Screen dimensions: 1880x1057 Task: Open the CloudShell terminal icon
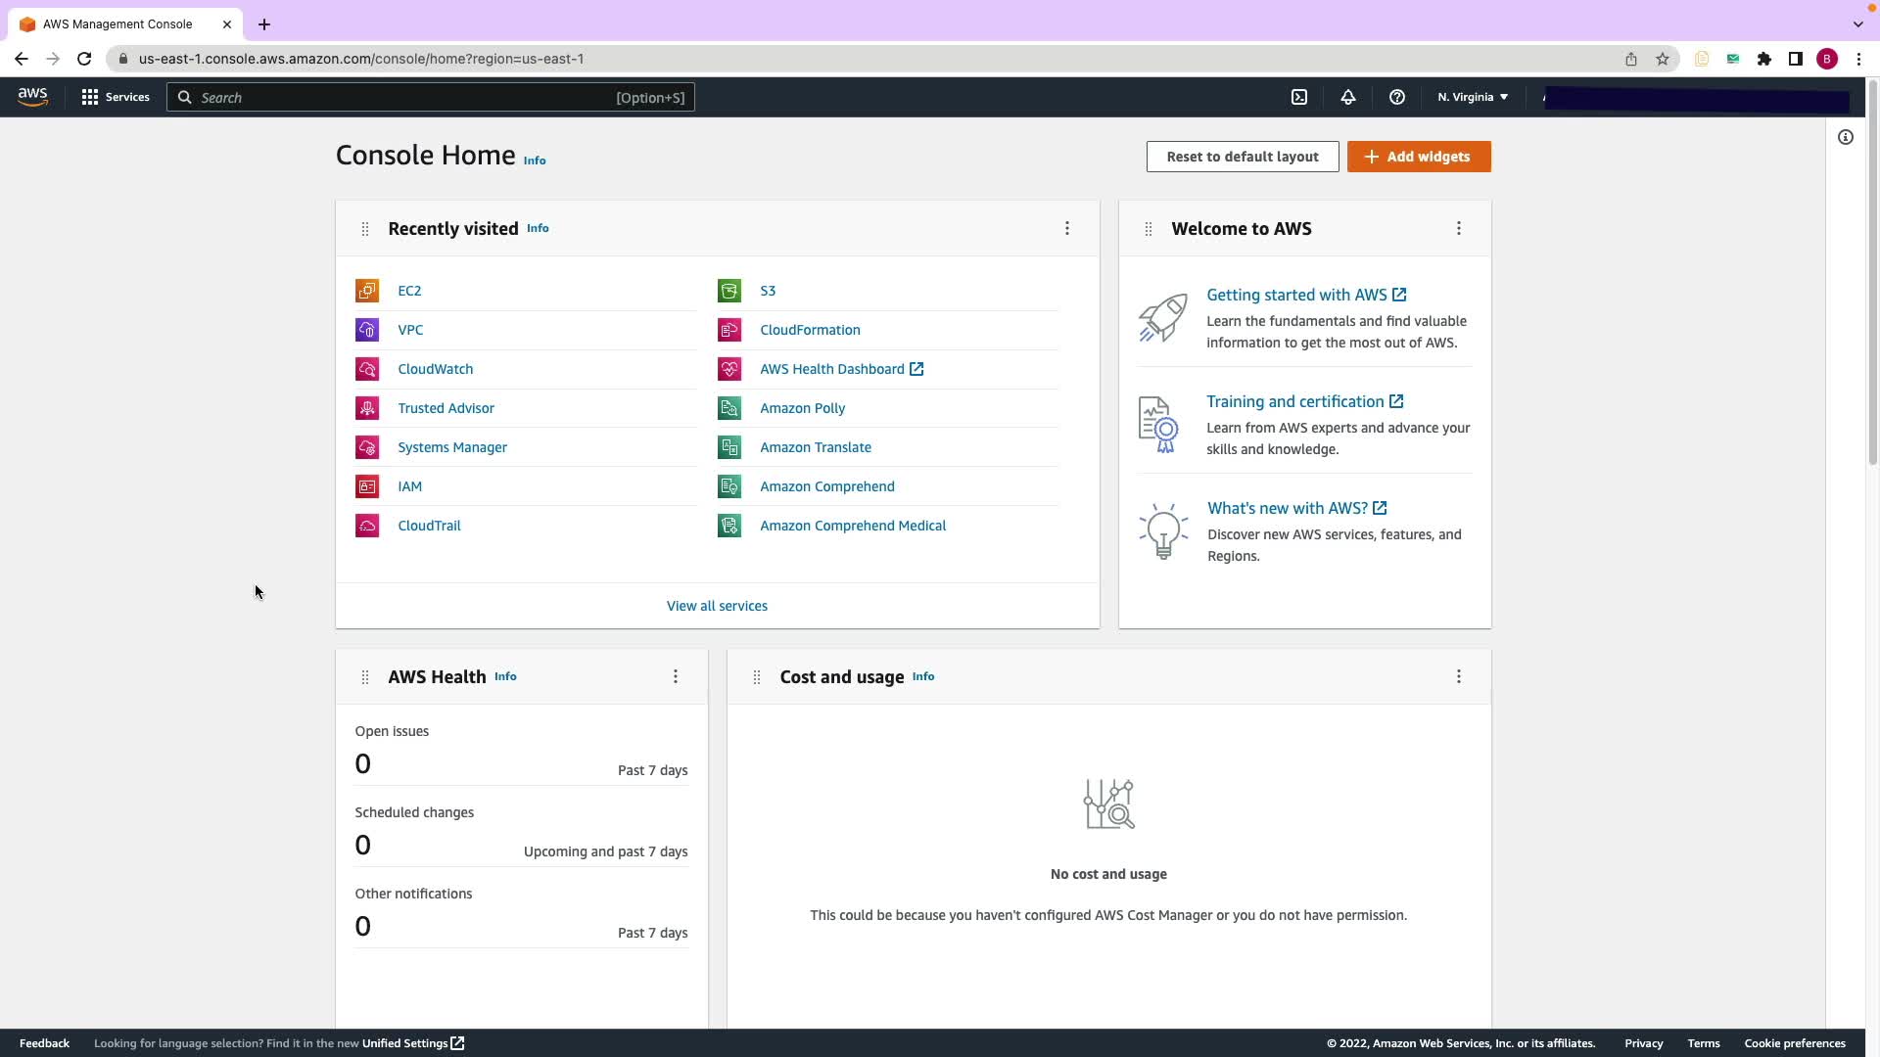click(1299, 97)
